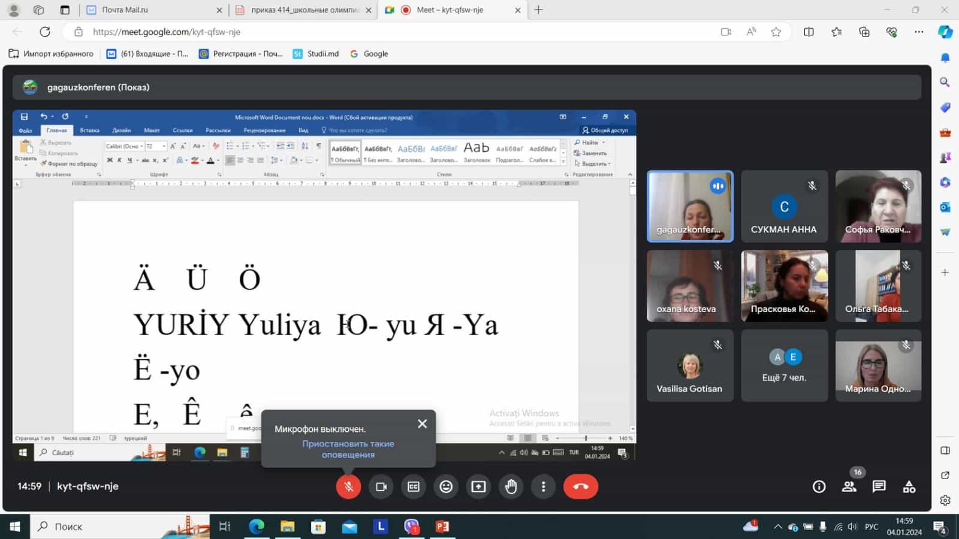
Task: Open Studii.md bookmark
Action: click(x=316, y=54)
